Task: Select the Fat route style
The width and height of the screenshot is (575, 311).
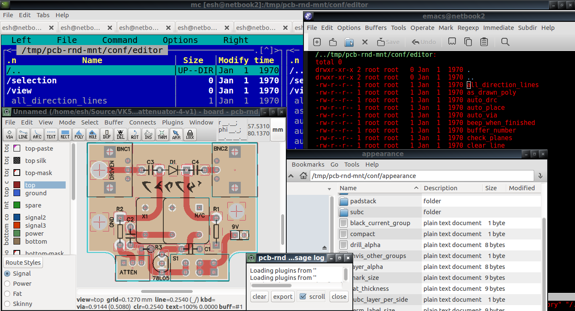Action: pos(6,294)
